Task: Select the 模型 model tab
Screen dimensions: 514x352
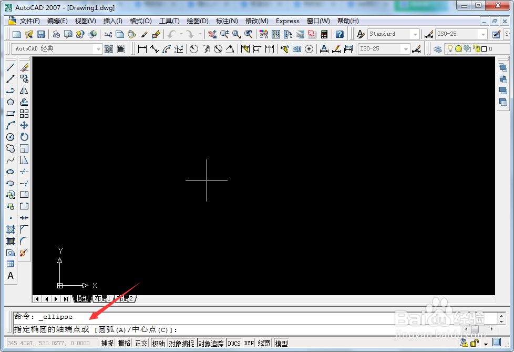Action: (82, 298)
